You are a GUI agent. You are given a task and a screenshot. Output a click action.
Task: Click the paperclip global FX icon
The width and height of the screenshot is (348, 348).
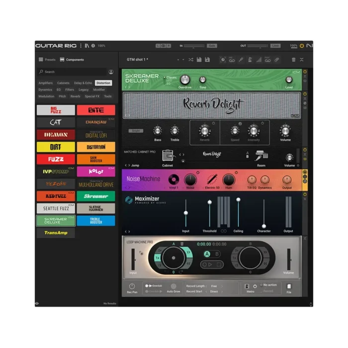(x=276, y=60)
